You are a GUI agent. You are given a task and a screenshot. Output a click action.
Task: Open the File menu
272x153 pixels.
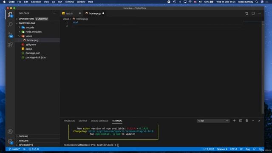[x=19, y=2]
